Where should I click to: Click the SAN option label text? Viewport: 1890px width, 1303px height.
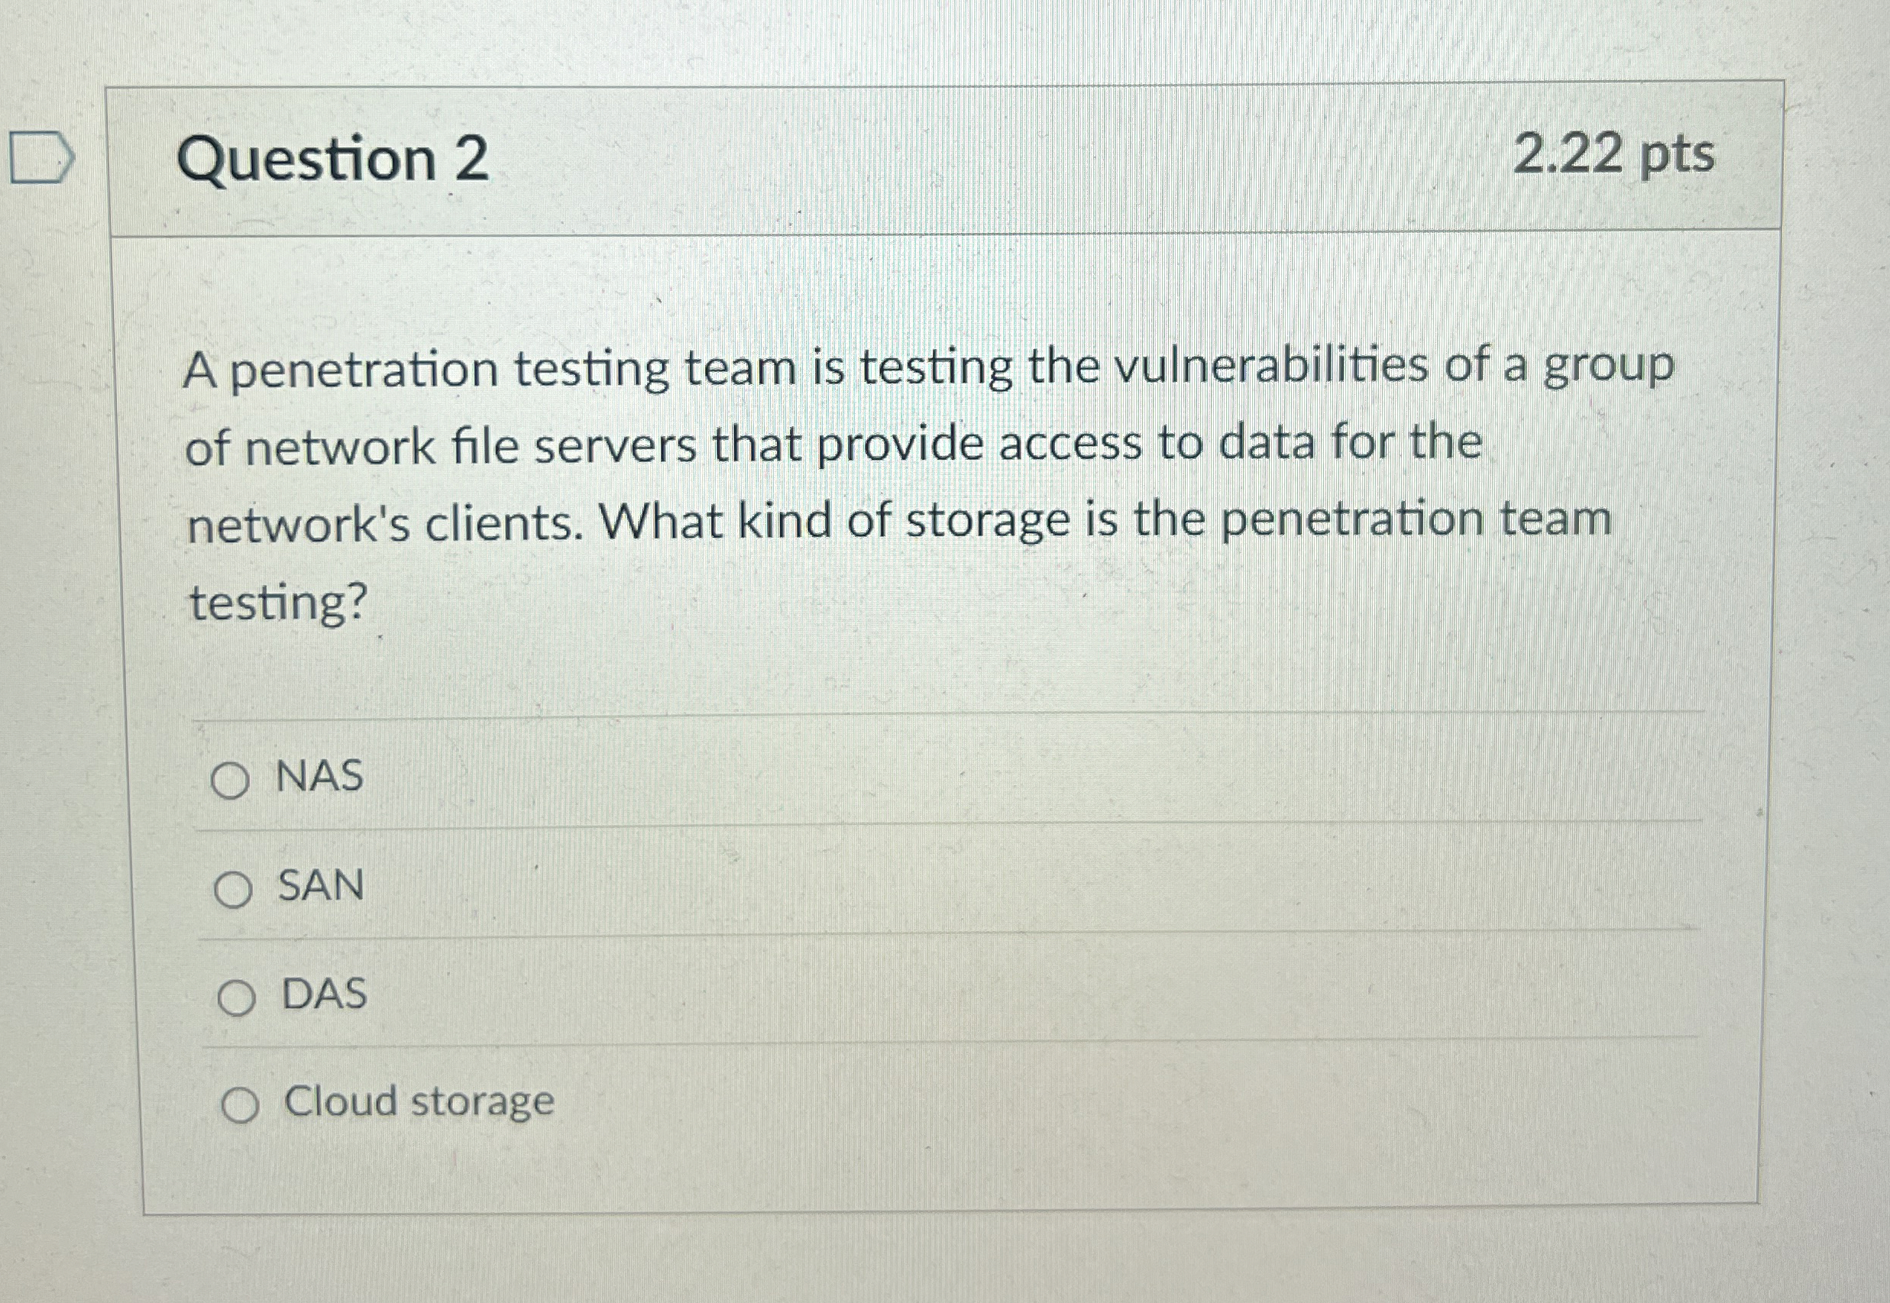point(320,887)
